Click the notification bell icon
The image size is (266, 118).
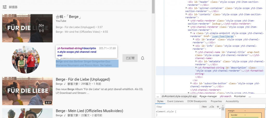[143, 58]
